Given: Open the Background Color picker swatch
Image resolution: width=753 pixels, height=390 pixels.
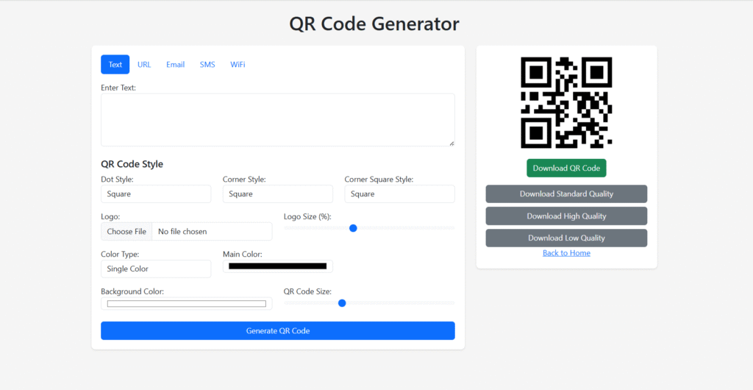Looking at the screenshot, I should tap(186, 304).
